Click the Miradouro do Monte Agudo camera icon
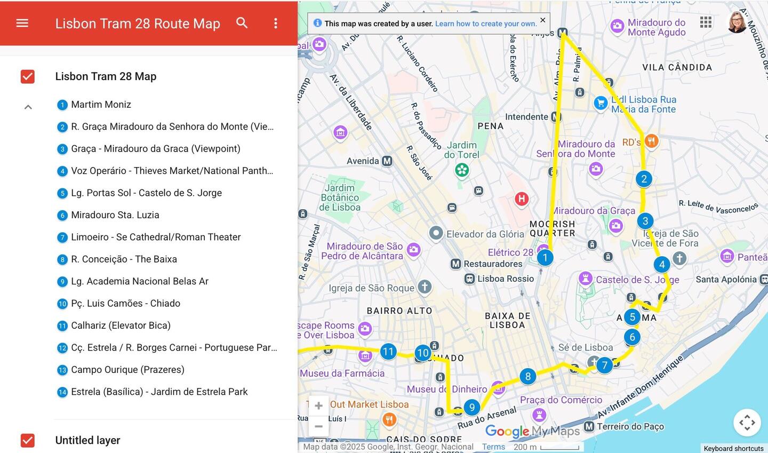Screen dimensions: 768x453 click(x=617, y=26)
